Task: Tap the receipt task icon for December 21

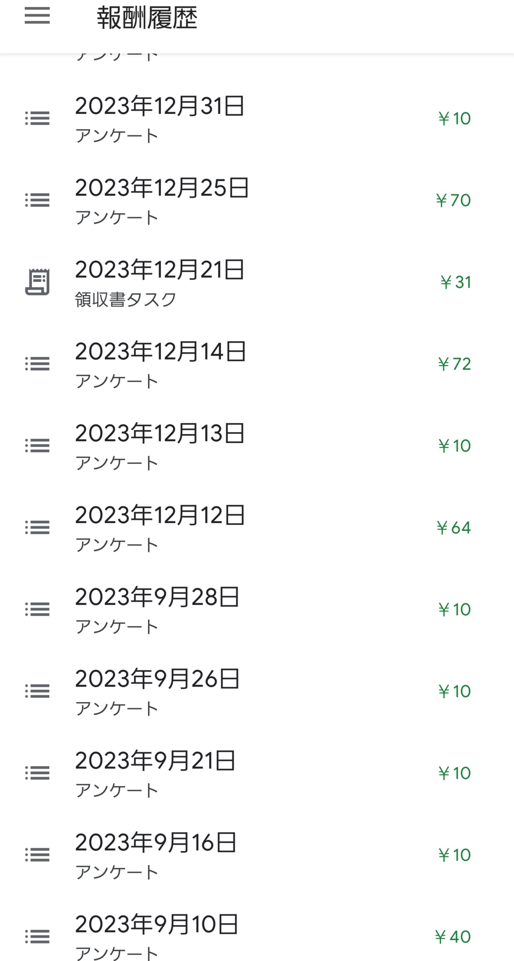Action: 37,282
